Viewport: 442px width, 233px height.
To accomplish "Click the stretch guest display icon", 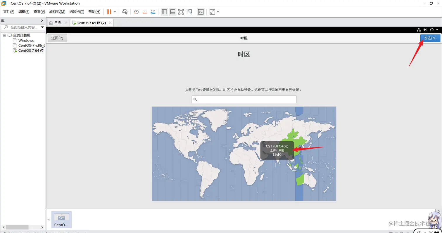I will (x=212, y=12).
